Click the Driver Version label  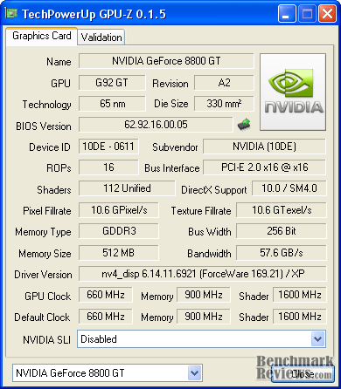[43, 275]
